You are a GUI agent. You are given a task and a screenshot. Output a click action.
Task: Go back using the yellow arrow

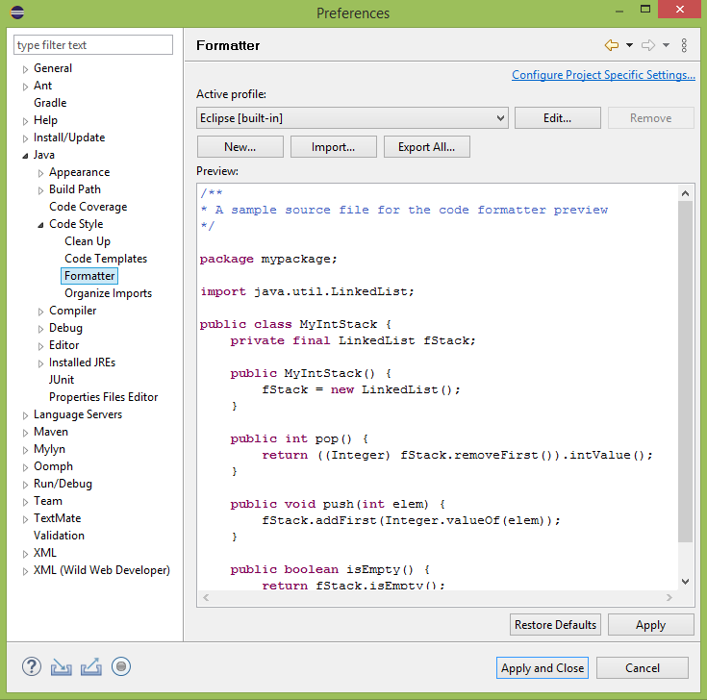(x=611, y=45)
